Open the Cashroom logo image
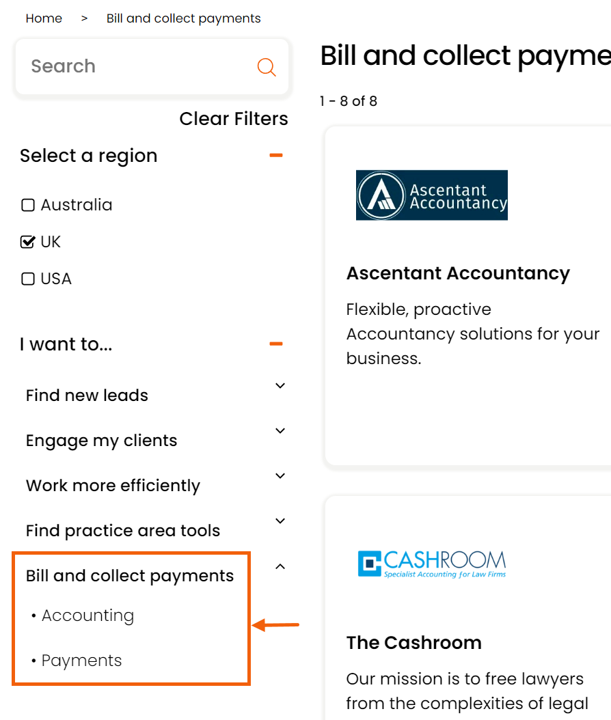This screenshot has width=611, height=720. (x=432, y=564)
